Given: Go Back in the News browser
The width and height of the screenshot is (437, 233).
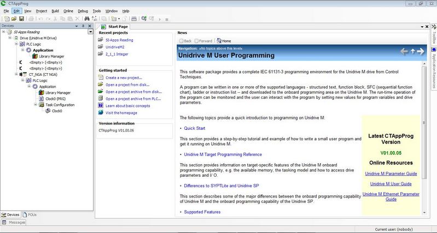Looking at the screenshot, I should tap(185, 41).
